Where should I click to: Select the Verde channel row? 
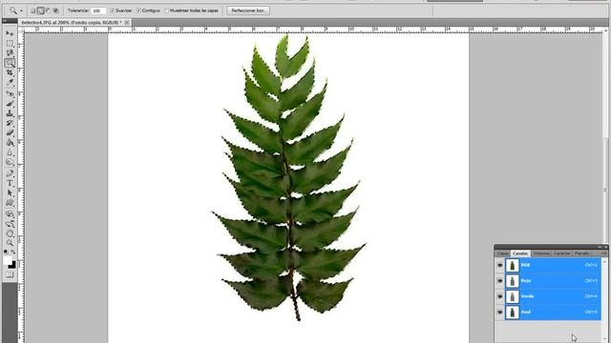(553, 296)
